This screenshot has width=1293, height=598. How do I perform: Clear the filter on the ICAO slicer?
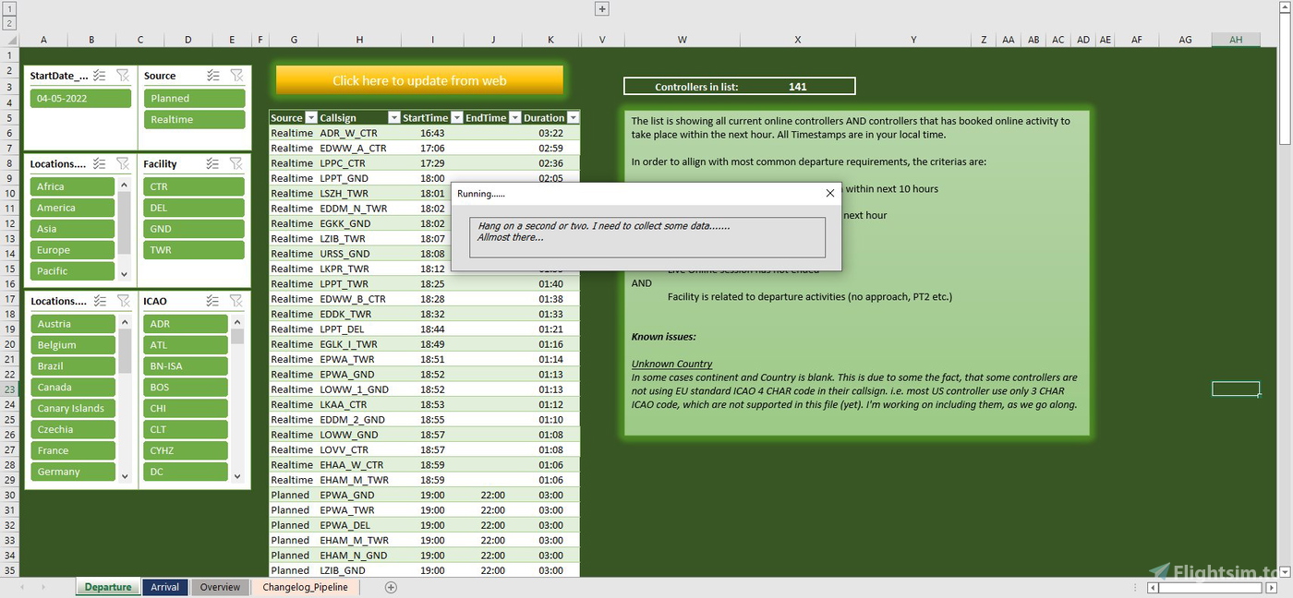tap(237, 300)
